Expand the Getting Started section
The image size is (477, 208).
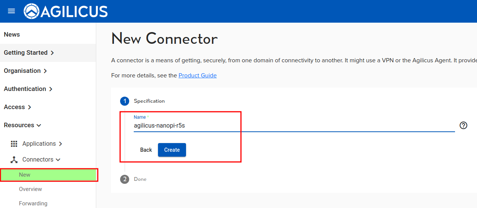(x=29, y=53)
